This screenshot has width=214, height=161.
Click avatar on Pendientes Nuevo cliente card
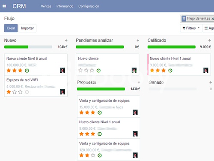[134, 70]
